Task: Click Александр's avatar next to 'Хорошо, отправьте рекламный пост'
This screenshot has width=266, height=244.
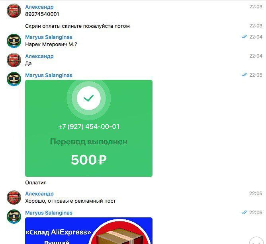Action: (14, 198)
